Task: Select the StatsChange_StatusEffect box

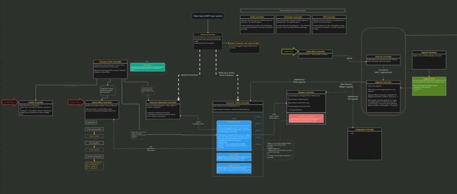Action: pos(95,129)
